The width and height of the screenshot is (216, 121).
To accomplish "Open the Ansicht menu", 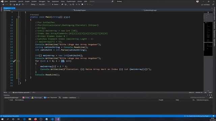I will 21,1.
